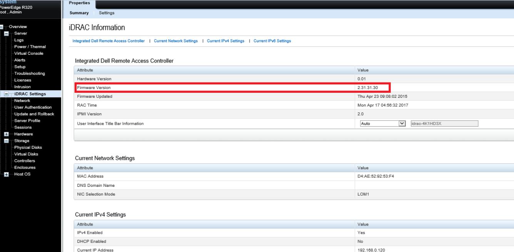This screenshot has width=514, height=252.
Task: Click the Firmware Updated attribute label
Action: [95, 96]
